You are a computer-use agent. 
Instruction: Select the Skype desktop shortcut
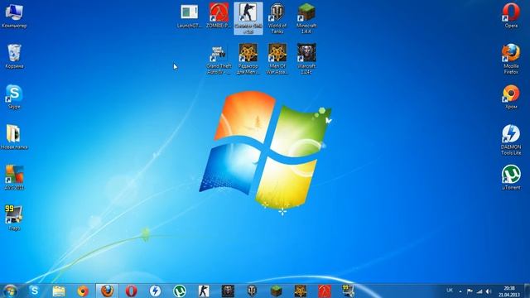point(14,97)
